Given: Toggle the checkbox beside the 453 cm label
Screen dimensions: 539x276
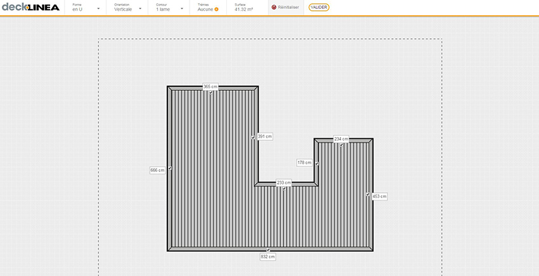Looking at the screenshot, I should coord(367,194).
